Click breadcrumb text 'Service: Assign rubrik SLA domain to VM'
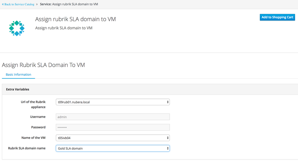 (x=69, y=4)
